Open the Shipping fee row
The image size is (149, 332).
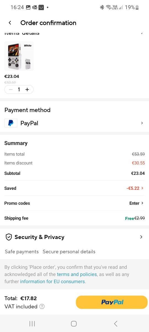(74, 218)
